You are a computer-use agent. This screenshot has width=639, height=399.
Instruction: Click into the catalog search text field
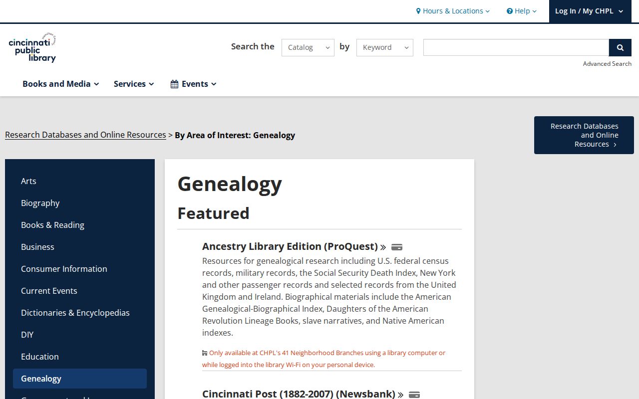[x=516, y=47]
